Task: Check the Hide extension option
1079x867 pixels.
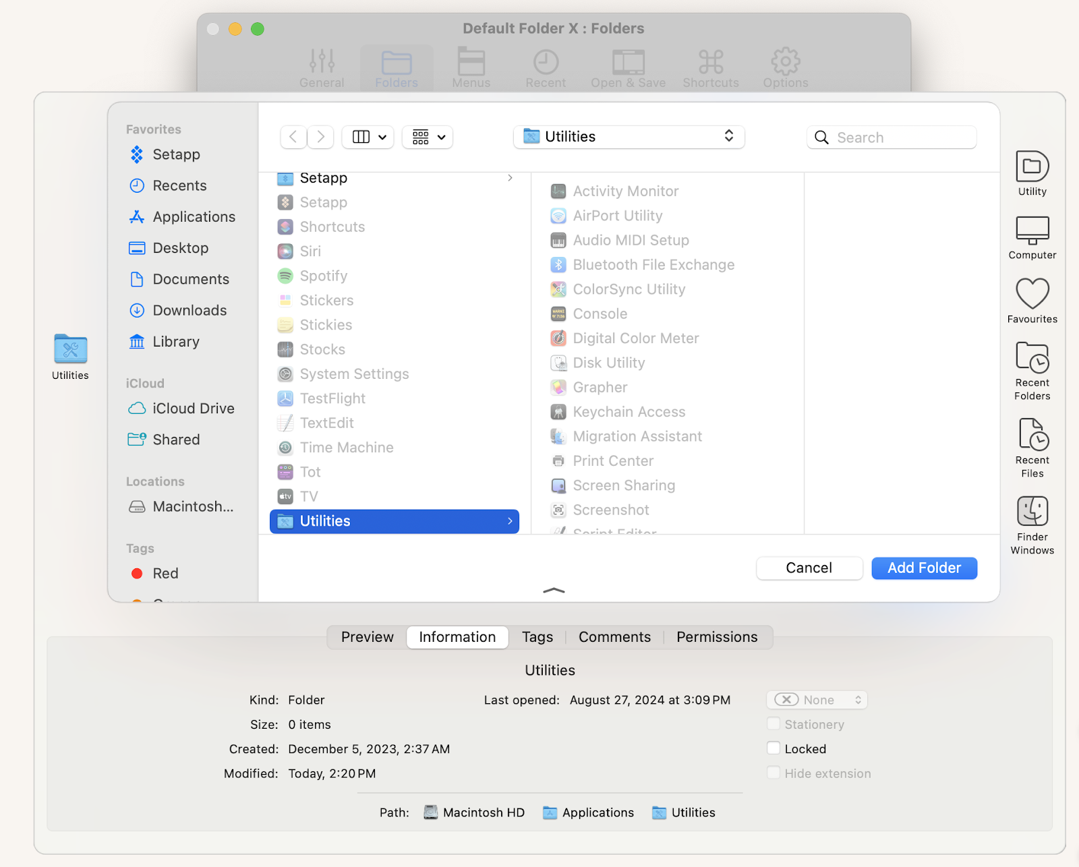Action: point(773,773)
